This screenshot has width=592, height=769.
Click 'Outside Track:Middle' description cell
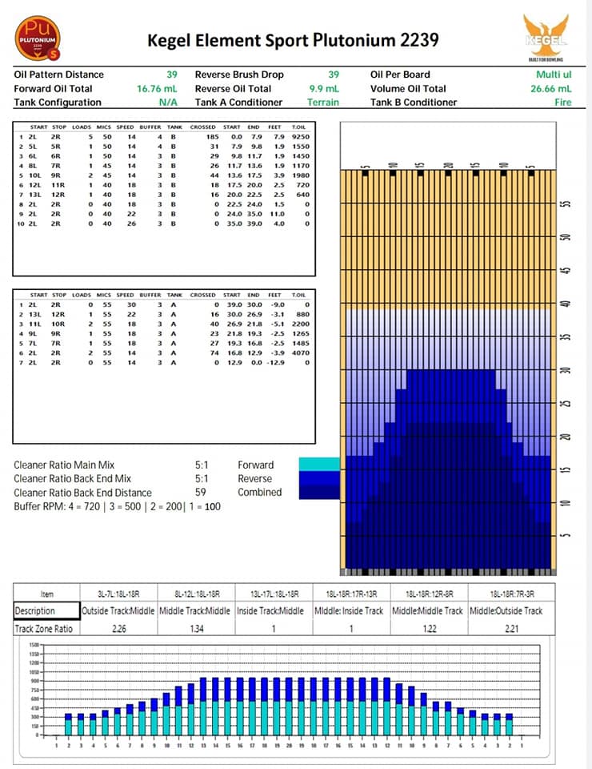tap(118, 611)
